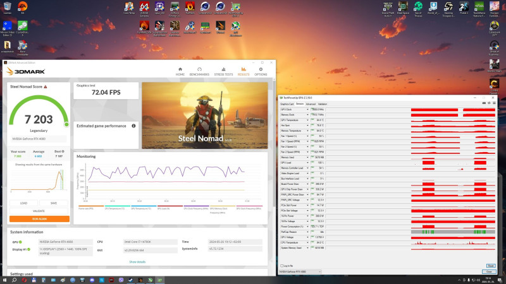Click the Show details link
This screenshot has height=284, width=506.
[x=137, y=262]
